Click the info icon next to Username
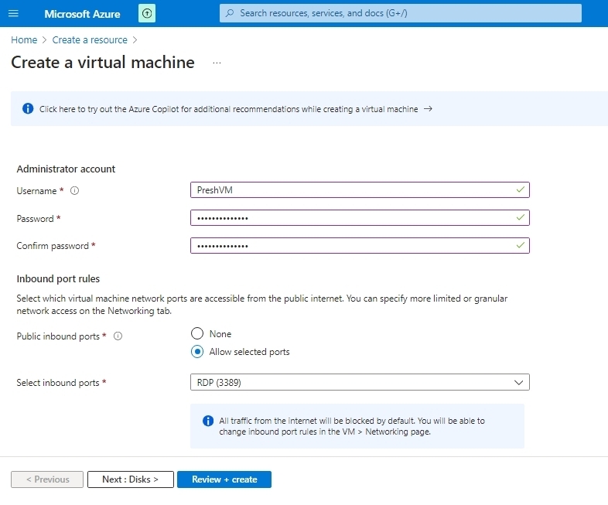Image resolution: width=608 pixels, height=505 pixels. point(75,191)
